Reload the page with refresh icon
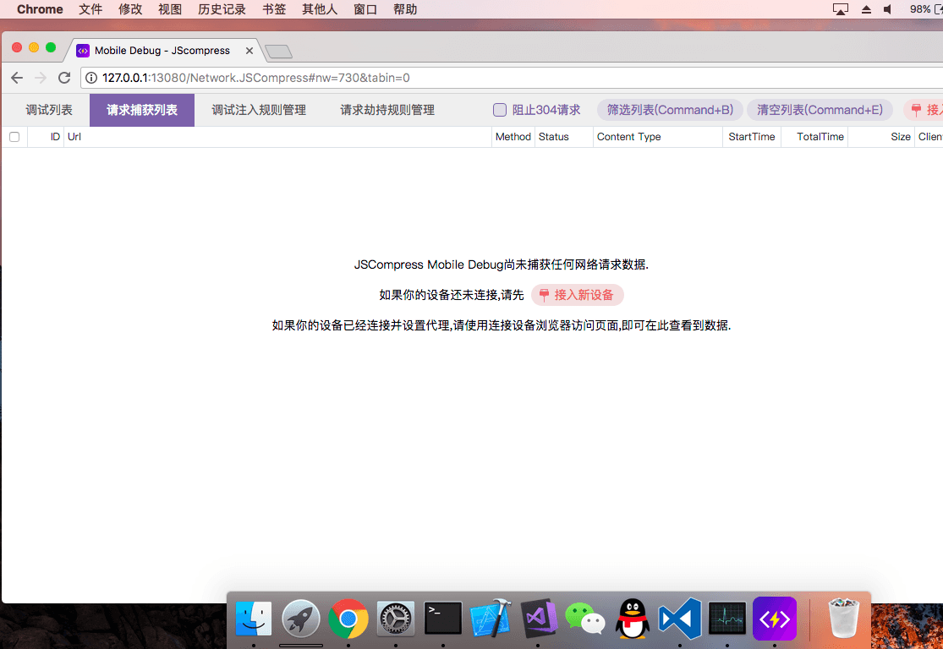The height and width of the screenshot is (649, 943). 64,78
